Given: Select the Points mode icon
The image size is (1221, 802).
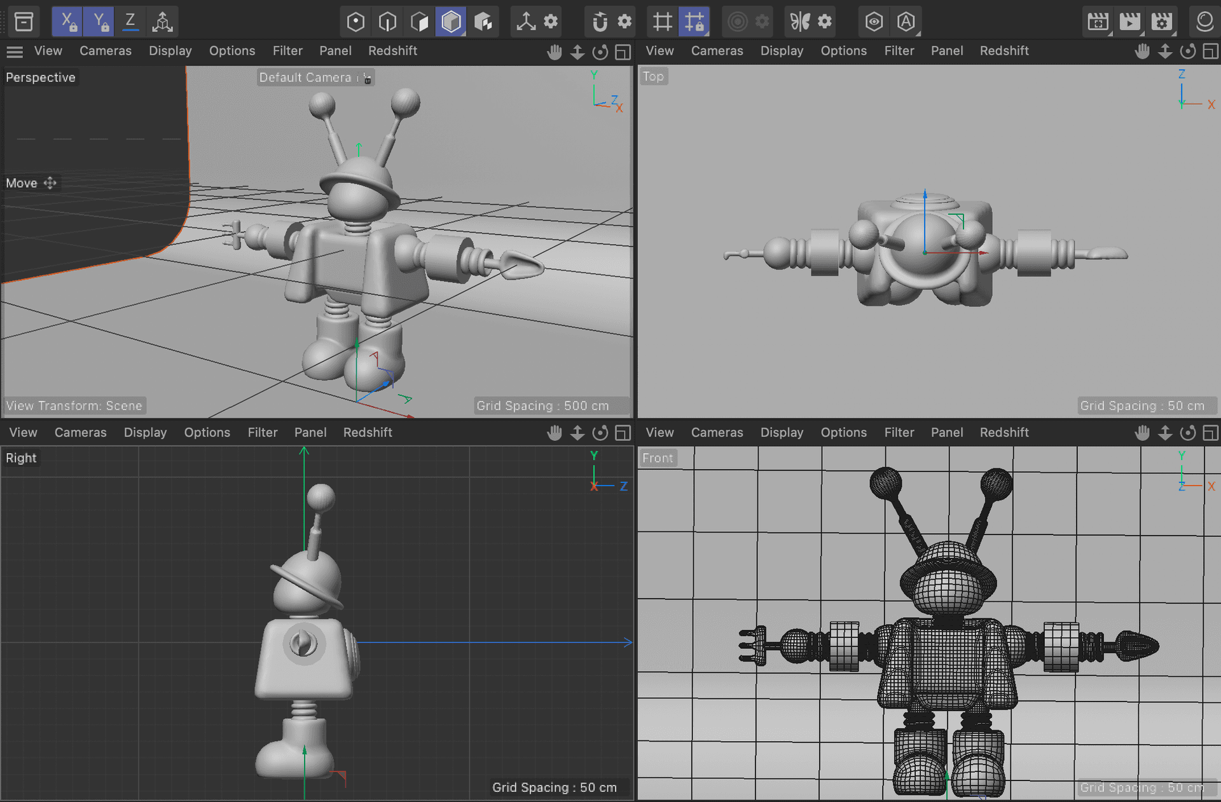Looking at the screenshot, I should (355, 22).
